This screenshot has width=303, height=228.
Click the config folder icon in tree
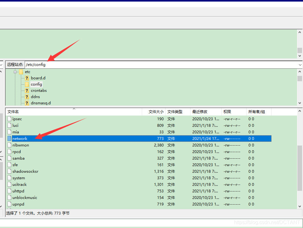27,84
